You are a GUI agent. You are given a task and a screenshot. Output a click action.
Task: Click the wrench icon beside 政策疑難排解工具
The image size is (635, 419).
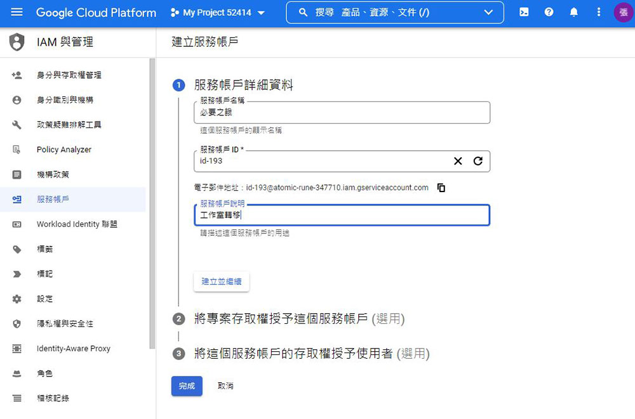[x=17, y=125]
